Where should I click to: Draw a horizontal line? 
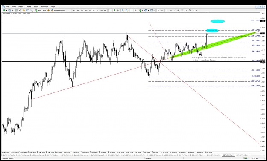click(171, 11)
